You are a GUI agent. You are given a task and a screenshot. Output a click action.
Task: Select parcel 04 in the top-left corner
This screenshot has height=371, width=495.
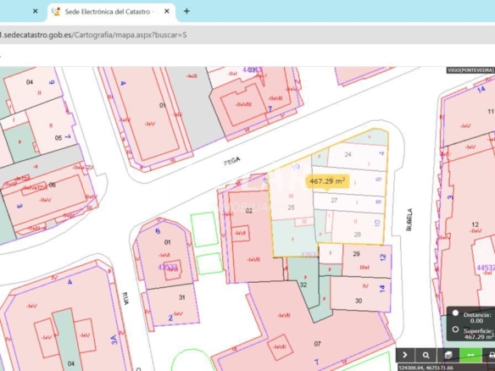pos(30,82)
